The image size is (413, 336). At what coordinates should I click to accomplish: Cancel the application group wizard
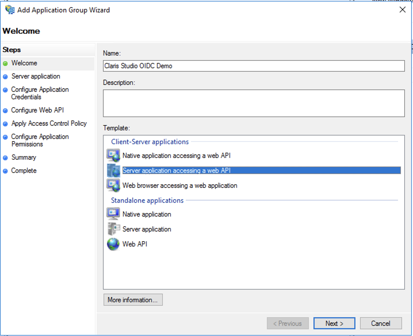pyautogui.click(x=381, y=323)
